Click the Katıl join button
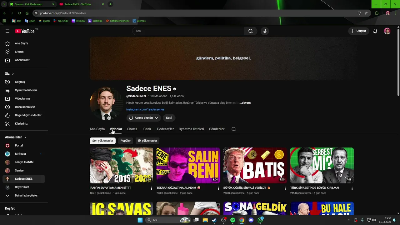 (169, 118)
